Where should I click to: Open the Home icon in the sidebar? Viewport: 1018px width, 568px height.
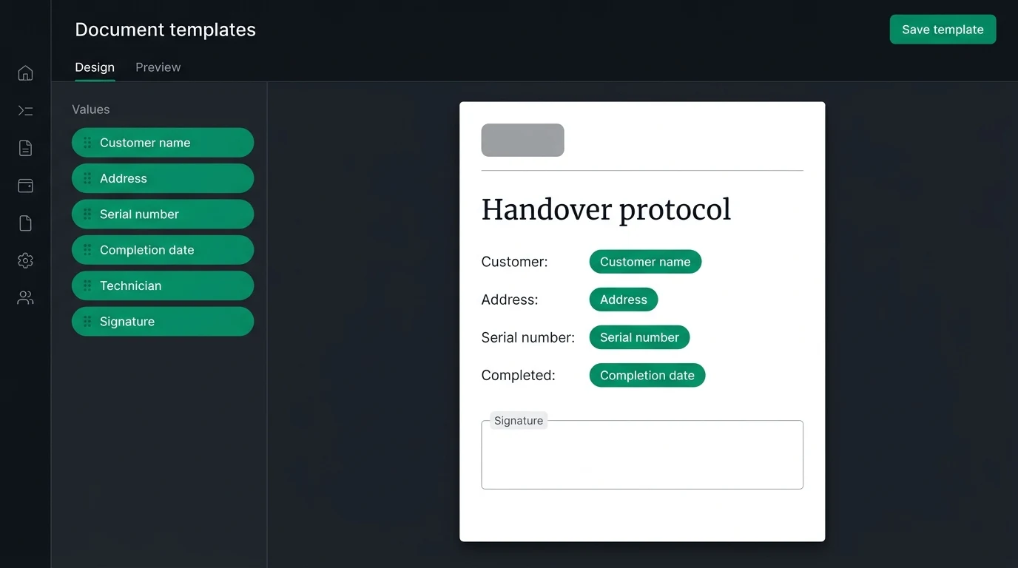(x=25, y=72)
